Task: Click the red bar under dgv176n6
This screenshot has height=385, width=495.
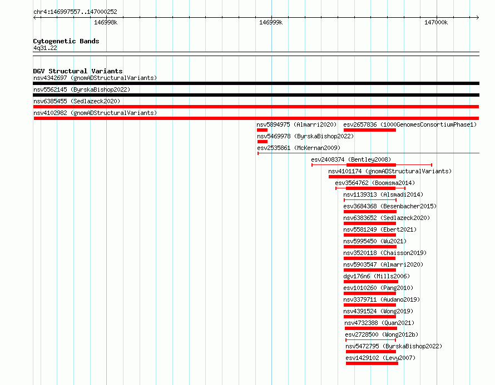Action: pos(370,282)
